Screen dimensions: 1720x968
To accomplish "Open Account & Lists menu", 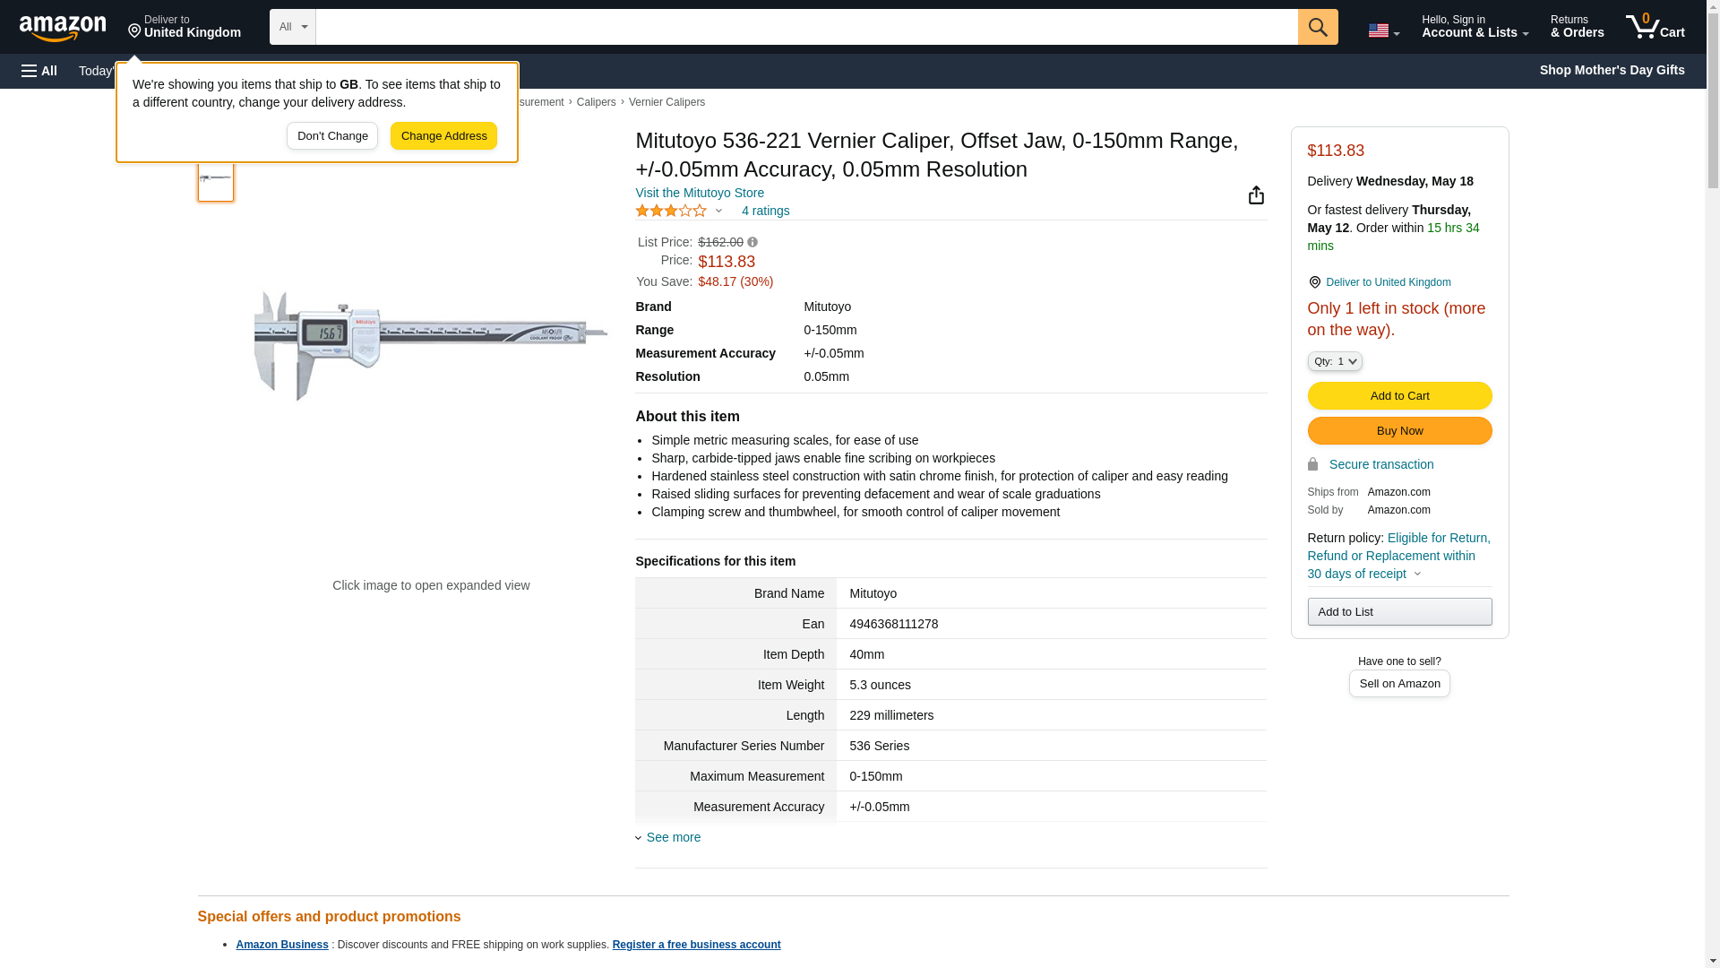I will point(1475,27).
